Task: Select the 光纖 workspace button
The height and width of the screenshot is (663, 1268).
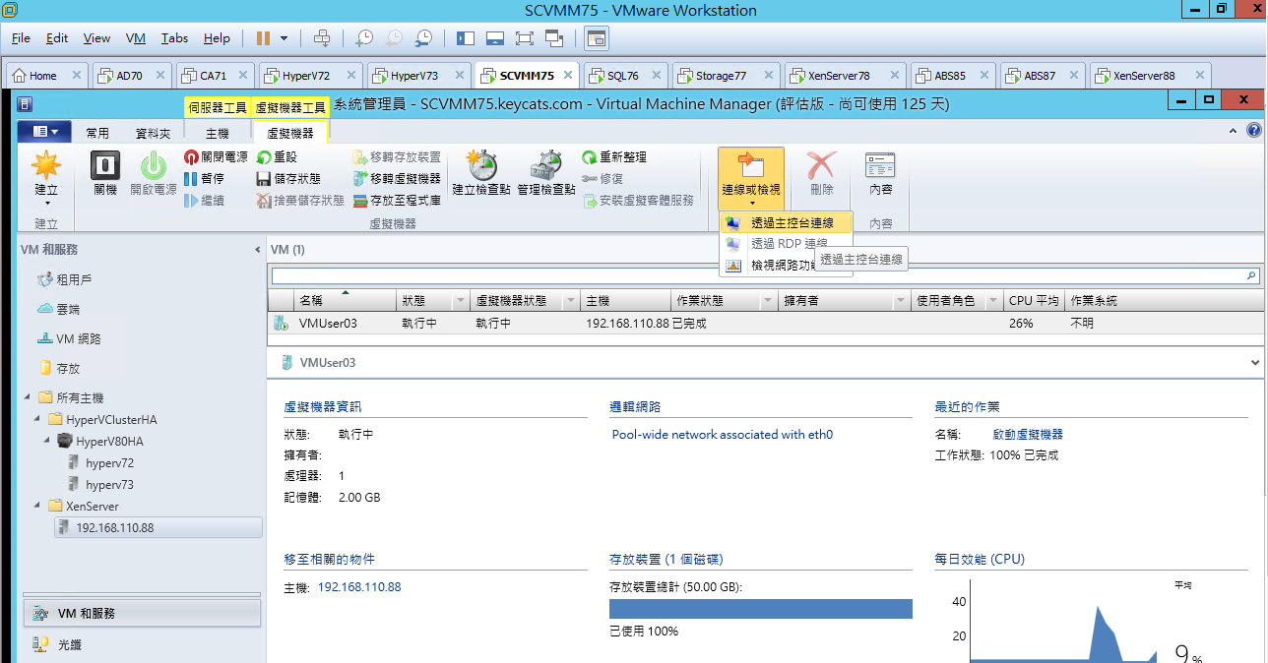Action: (x=142, y=644)
